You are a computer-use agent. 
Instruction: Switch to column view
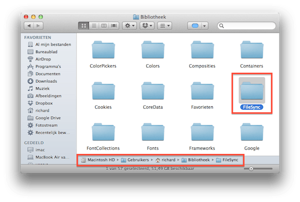[x=103, y=26]
